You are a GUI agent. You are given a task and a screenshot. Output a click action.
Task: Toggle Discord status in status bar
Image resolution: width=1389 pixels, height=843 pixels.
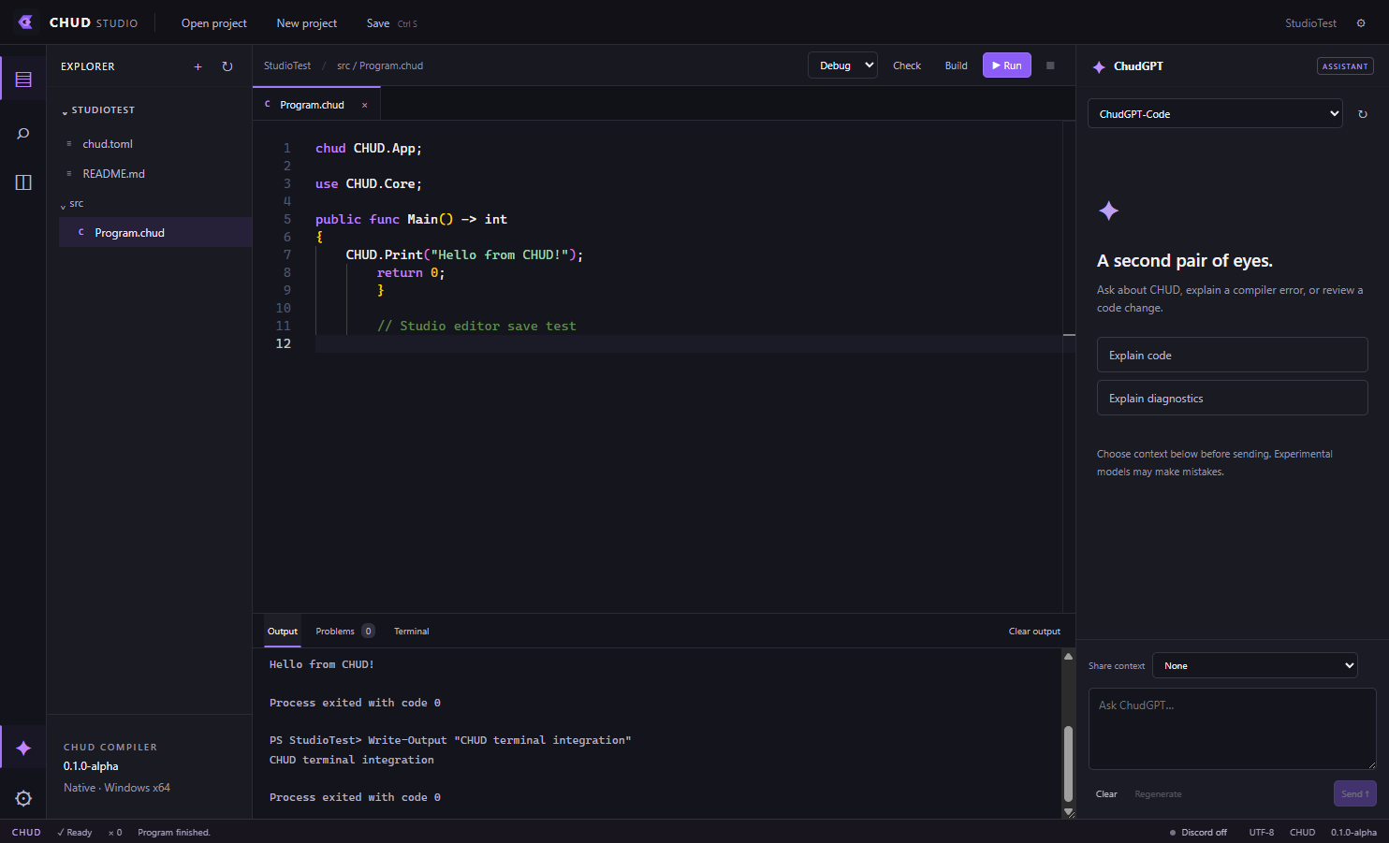[x=1198, y=833]
